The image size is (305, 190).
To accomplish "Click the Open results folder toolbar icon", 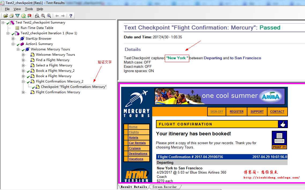I will tap(6, 16).
